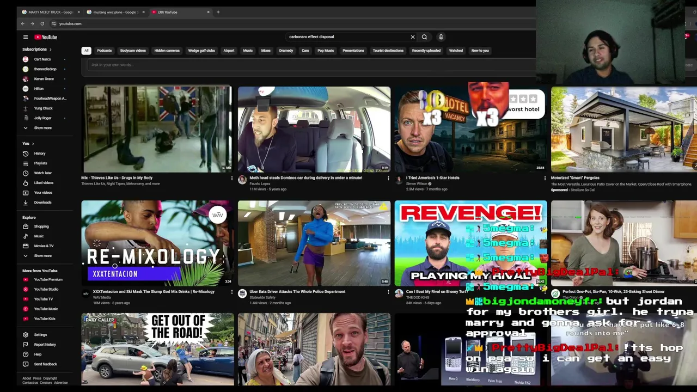The width and height of the screenshot is (697, 392).
Task: Play the GET OUT OF THE ROAD video thumbnail
Action: point(158,350)
